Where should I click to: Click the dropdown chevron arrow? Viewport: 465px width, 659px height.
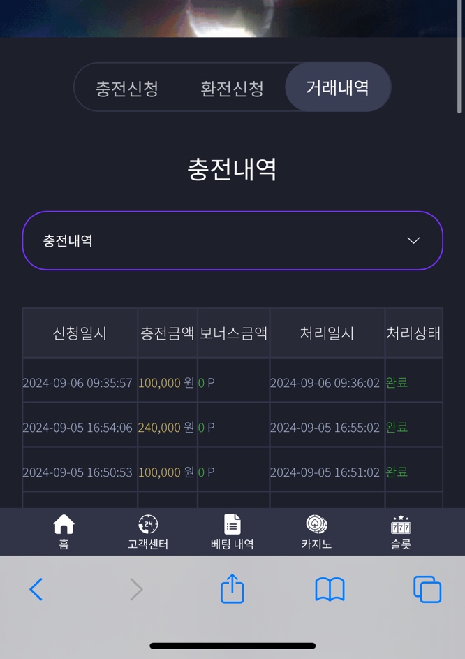pyautogui.click(x=414, y=240)
